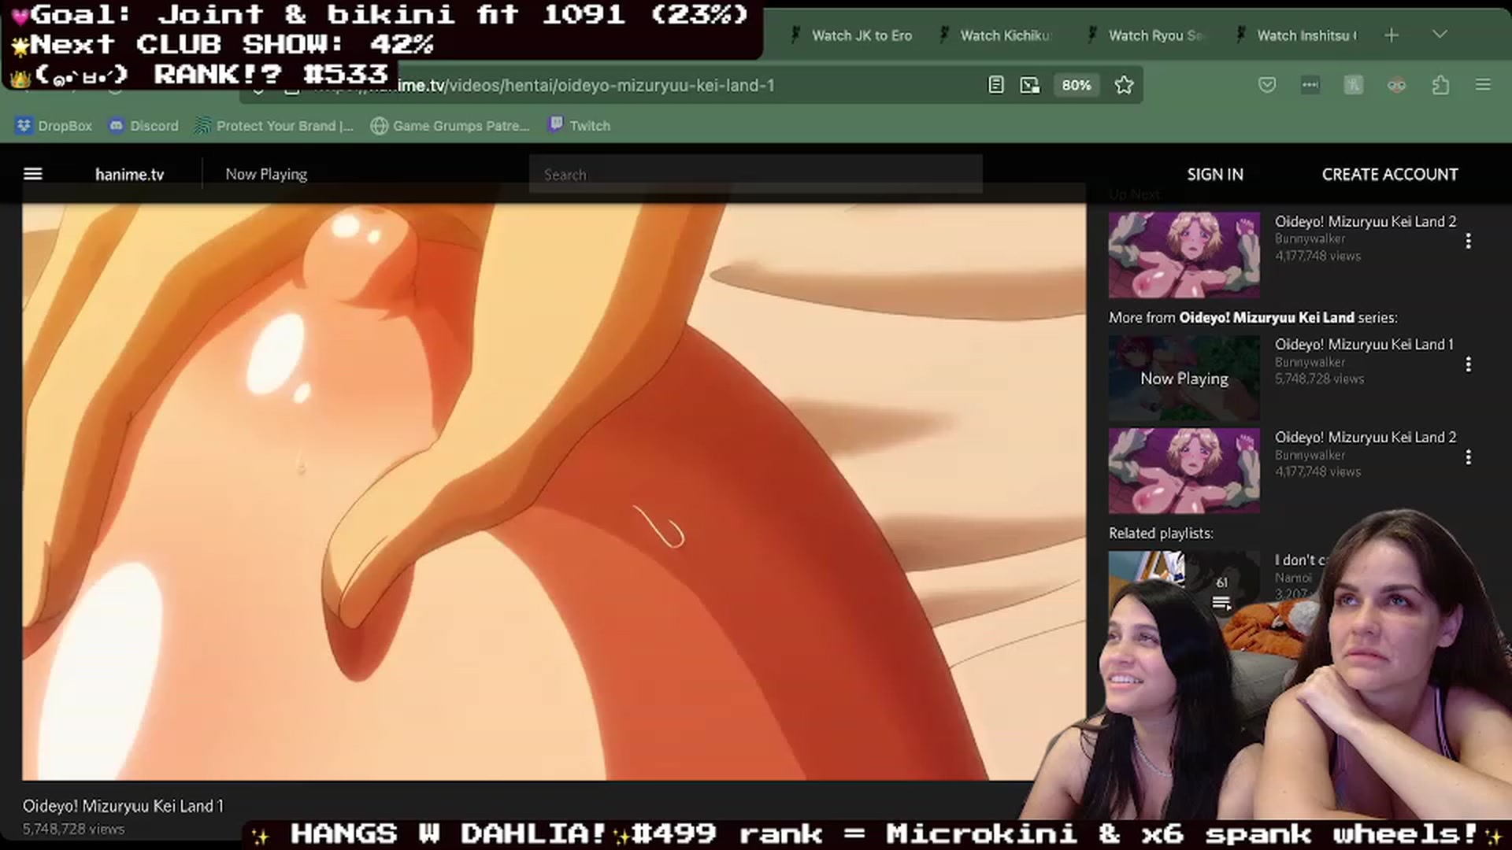This screenshot has width=1512, height=850.
Task: Focus the site Search field
Action: click(x=755, y=175)
